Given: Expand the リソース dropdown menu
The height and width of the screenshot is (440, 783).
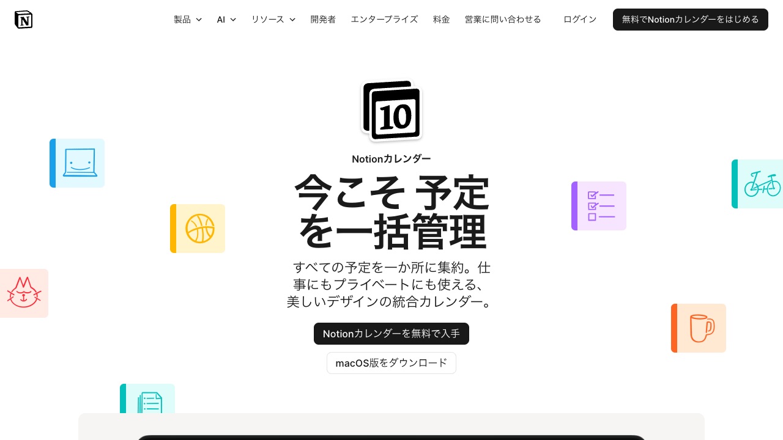Looking at the screenshot, I should click(273, 20).
